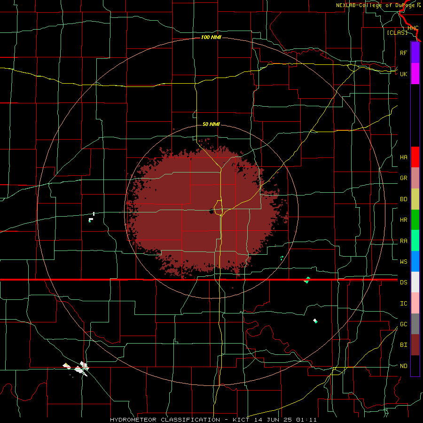
Task: Click the HHC product label
Action: 413,28
